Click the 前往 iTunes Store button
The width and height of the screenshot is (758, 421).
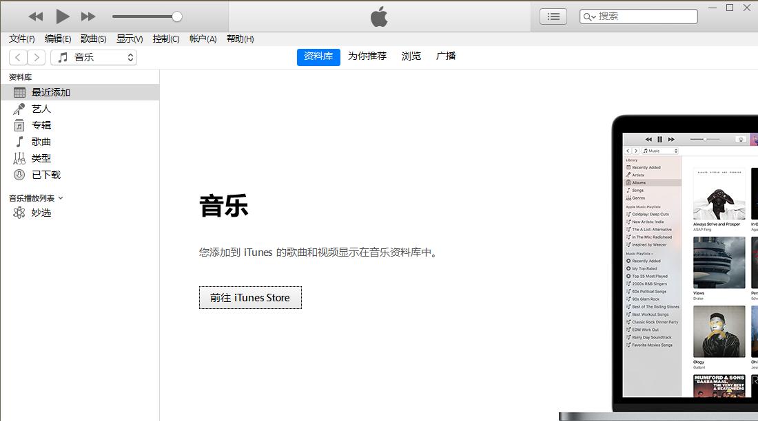(250, 297)
